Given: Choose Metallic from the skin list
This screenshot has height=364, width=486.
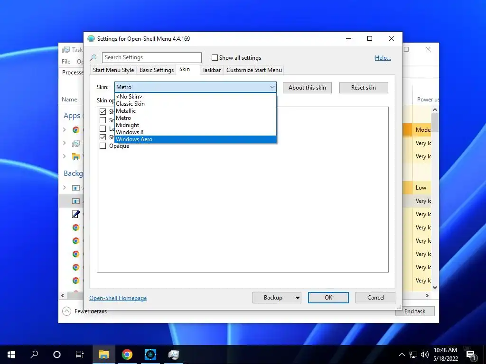Looking at the screenshot, I should tap(195, 111).
